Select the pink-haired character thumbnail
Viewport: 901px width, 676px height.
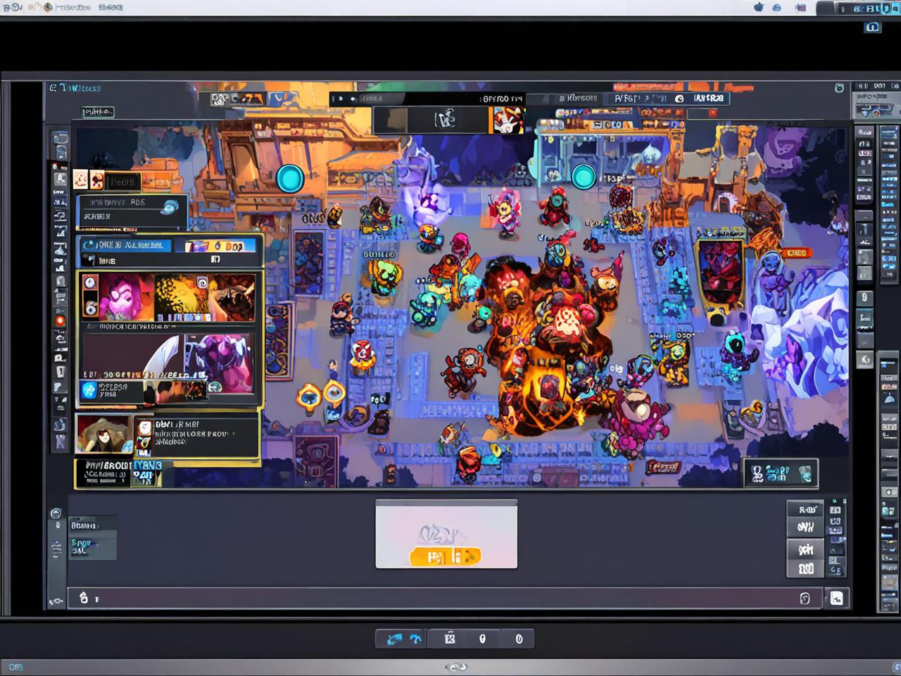tap(126, 297)
